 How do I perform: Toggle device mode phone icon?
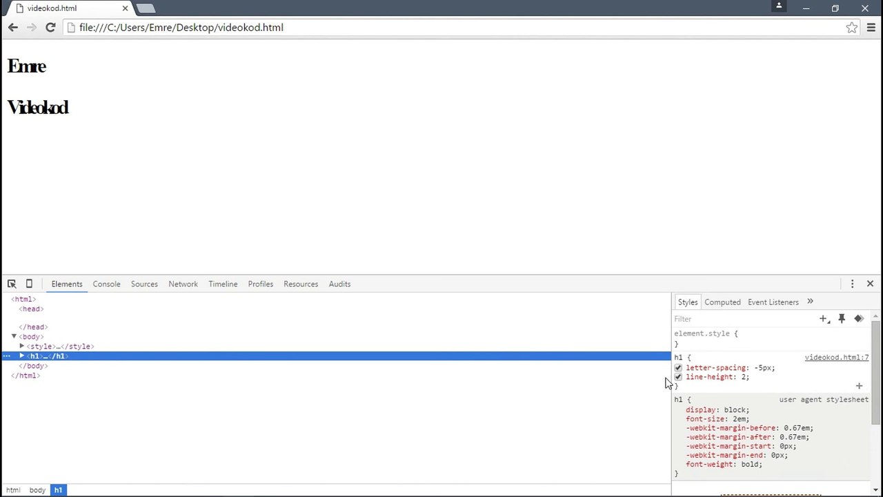click(29, 284)
